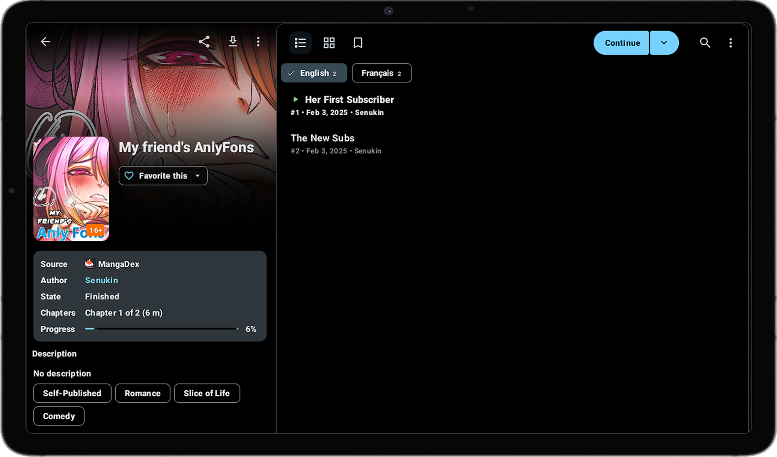This screenshot has width=777, height=457.
Task: Go back using the arrow icon
Action: (x=45, y=42)
